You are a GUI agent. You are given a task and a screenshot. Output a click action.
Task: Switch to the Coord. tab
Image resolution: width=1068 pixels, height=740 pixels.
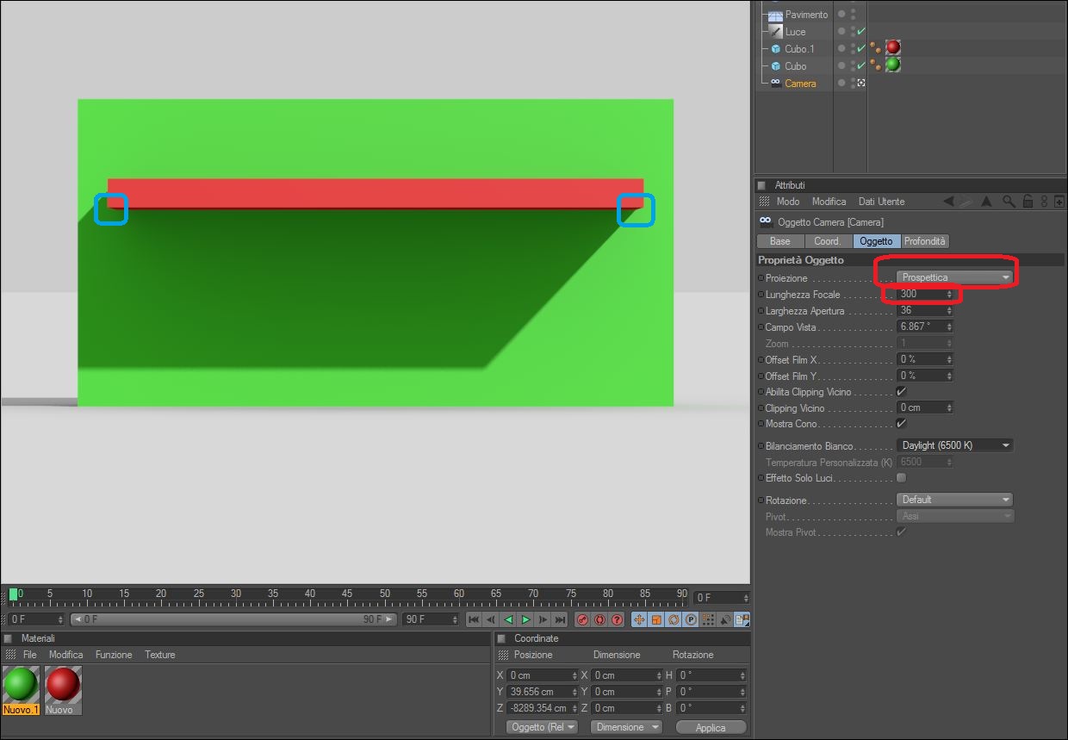828,241
